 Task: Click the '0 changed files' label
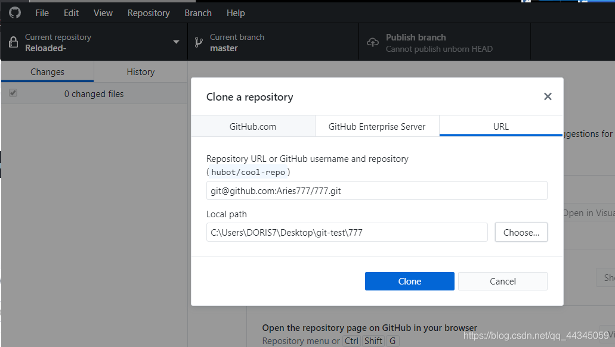point(94,94)
